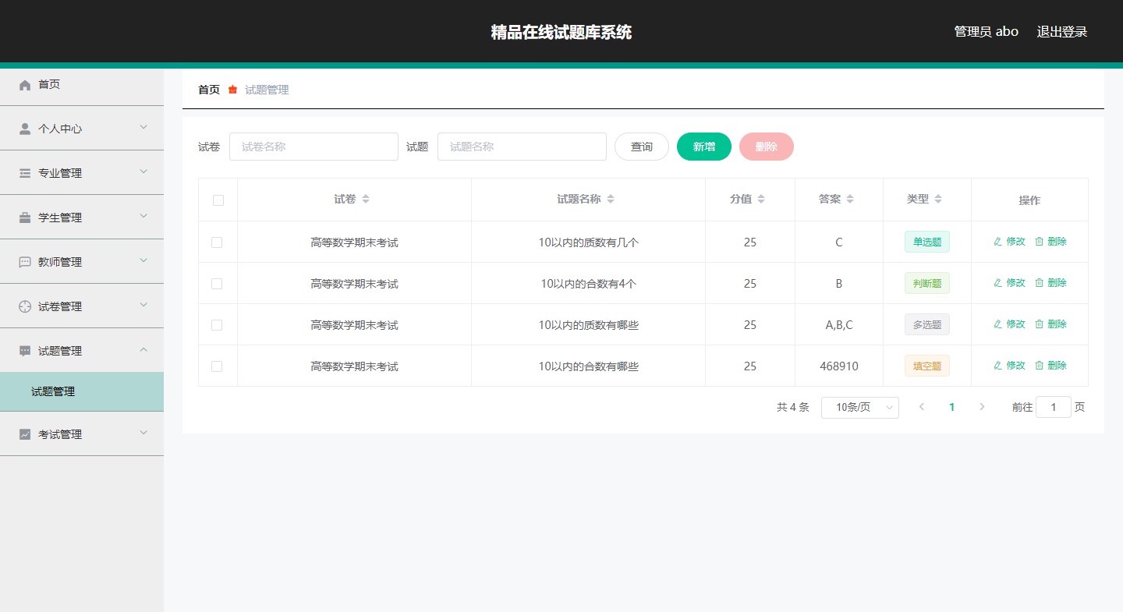Screen dimensions: 1123x612
Task: Click the 删除 trash icon for 10以内的合数有哪些
Action: 1039,366
